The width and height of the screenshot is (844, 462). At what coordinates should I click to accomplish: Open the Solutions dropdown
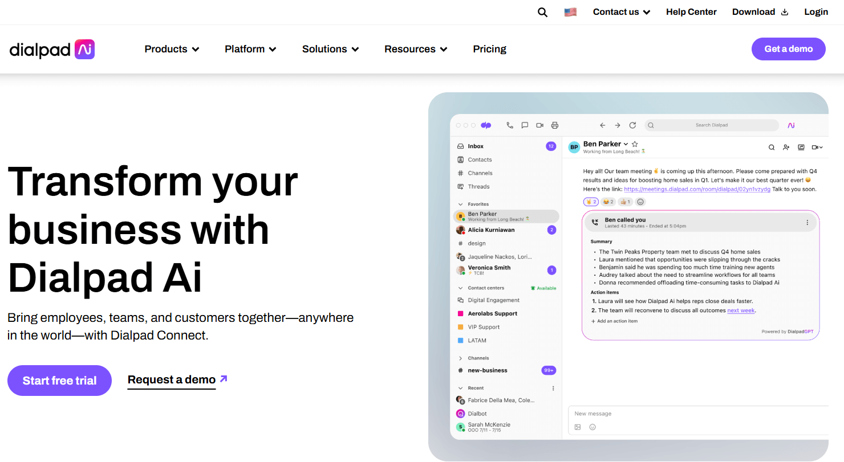(x=331, y=49)
